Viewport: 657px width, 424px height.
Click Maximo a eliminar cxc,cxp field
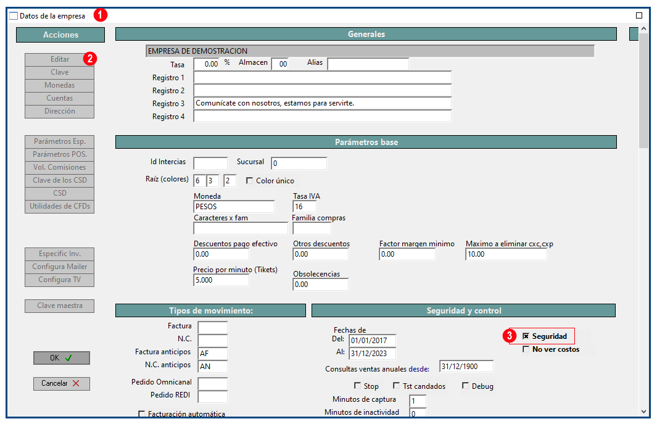(x=506, y=254)
